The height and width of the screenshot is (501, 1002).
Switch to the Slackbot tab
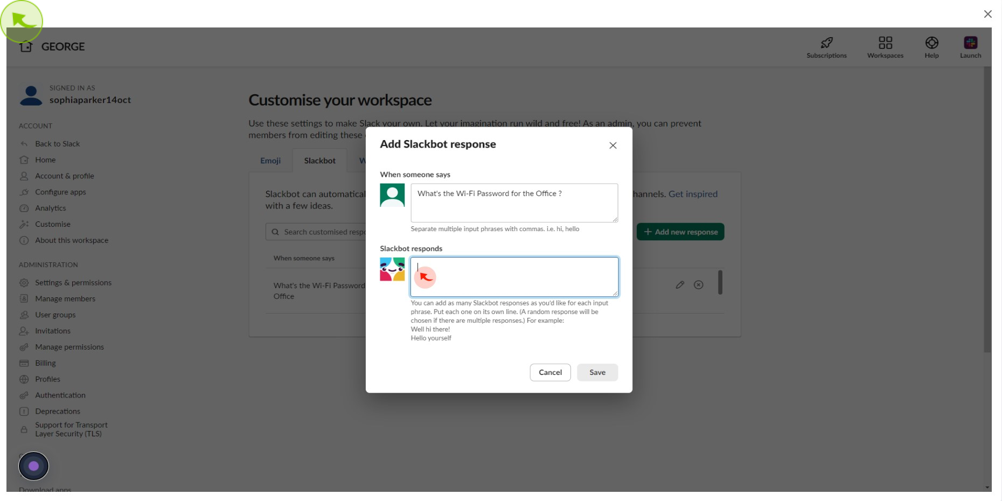click(x=319, y=161)
